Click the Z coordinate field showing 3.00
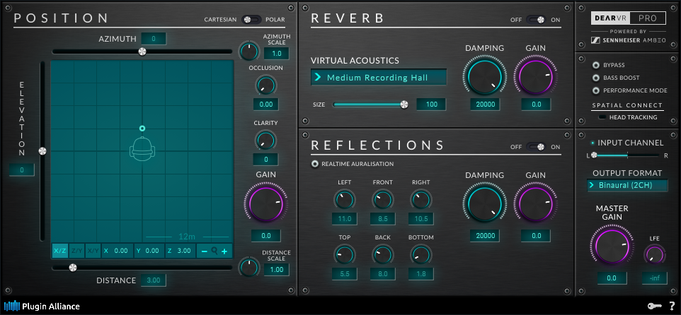This screenshot has height=315, width=681. [181, 251]
